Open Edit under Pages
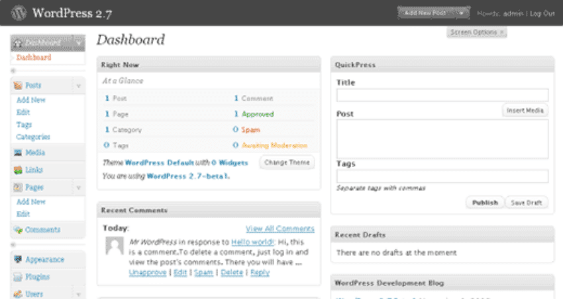The image size is (563, 299). click(23, 214)
